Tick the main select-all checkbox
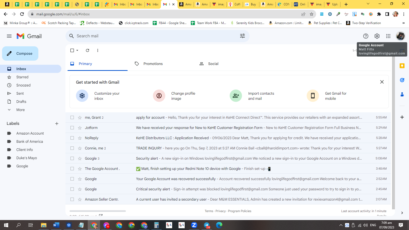 [72, 50]
